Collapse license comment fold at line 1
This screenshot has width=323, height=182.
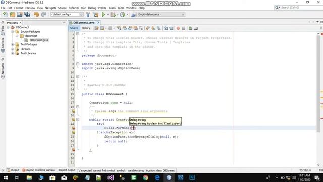(78, 34)
